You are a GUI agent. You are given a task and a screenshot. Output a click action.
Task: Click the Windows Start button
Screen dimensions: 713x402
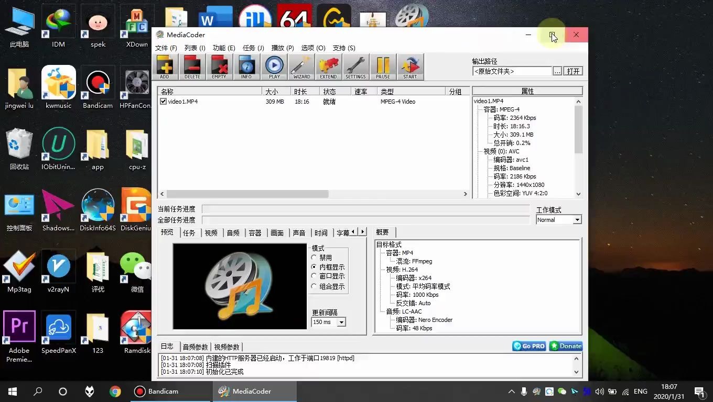tap(13, 392)
